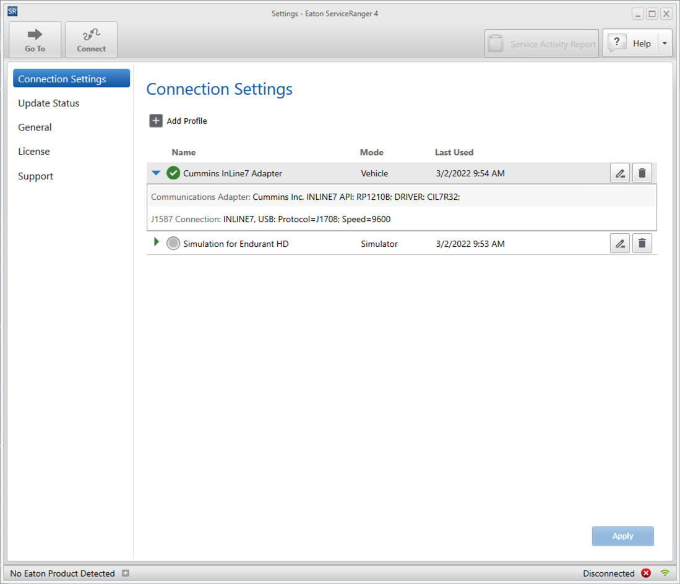Open the License section
The width and height of the screenshot is (680, 584).
34,152
